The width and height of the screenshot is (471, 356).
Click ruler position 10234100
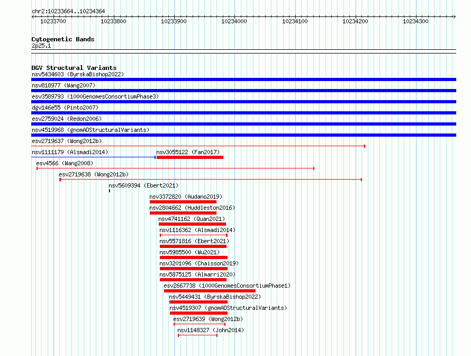tap(295, 21)
